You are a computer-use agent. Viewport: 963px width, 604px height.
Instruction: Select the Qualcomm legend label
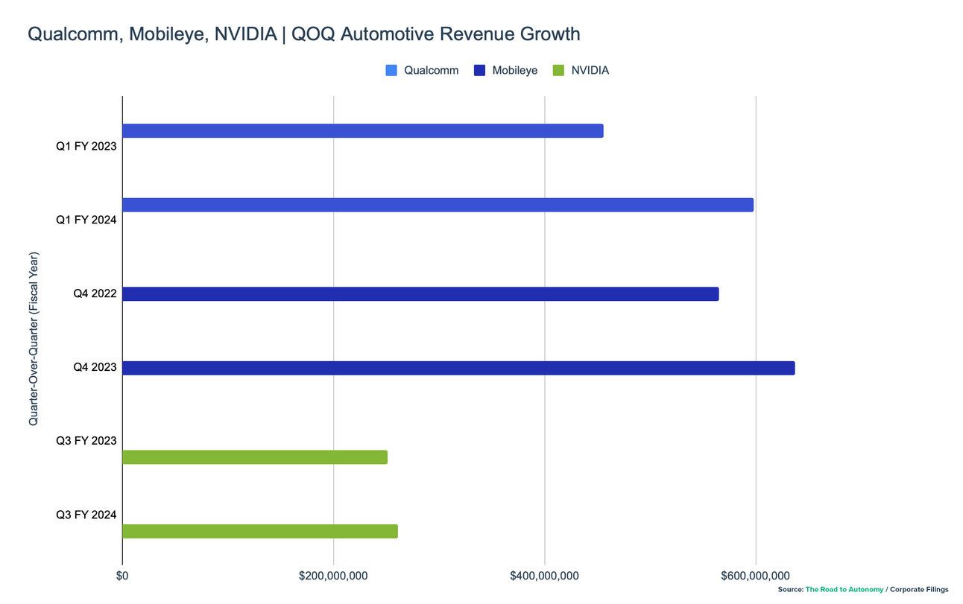(x=431, y=71)
